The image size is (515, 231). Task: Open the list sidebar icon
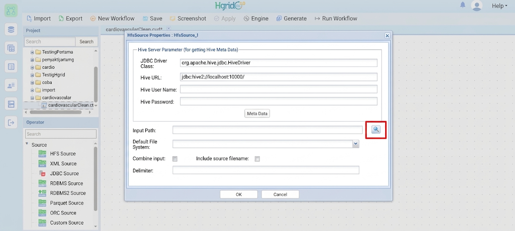11,67
